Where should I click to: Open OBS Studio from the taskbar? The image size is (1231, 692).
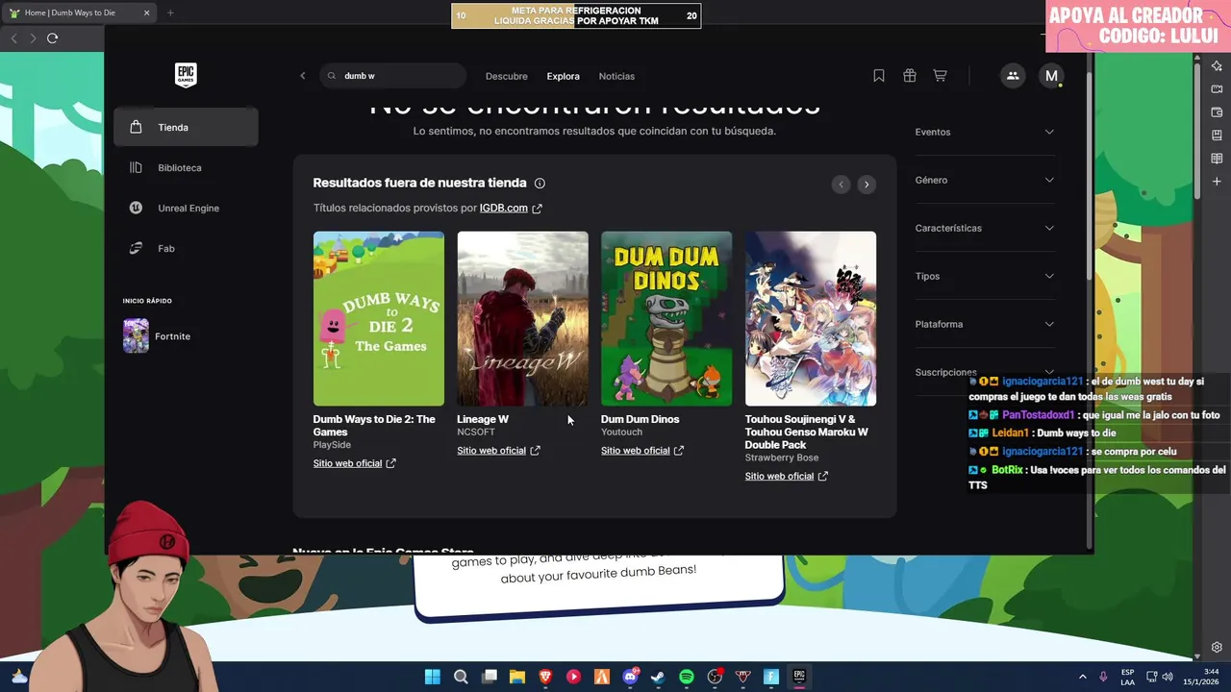(x=715, y=677)
